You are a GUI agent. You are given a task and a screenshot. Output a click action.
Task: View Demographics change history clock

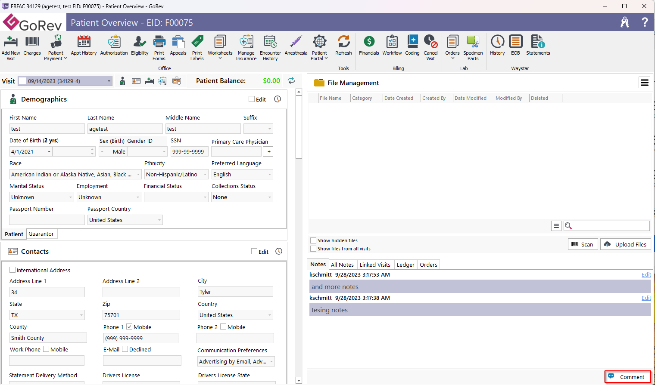278,99
